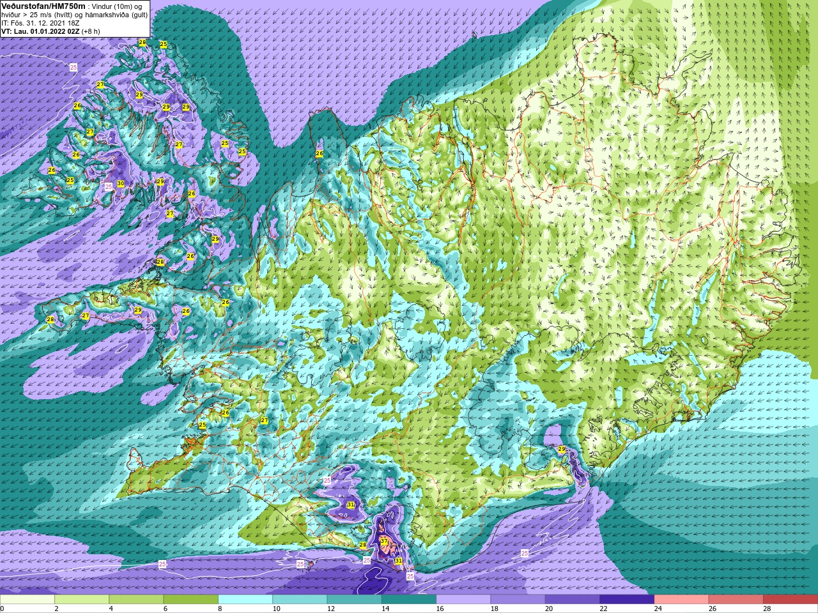The width and height of the screenshot is (818, 613).
Task: Click the 'hviður > 25 m/s (hvítt)' description line
Action: click(x=38, y=14)
